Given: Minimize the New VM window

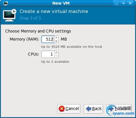Looking at the screenshot, I should (116, 3).
